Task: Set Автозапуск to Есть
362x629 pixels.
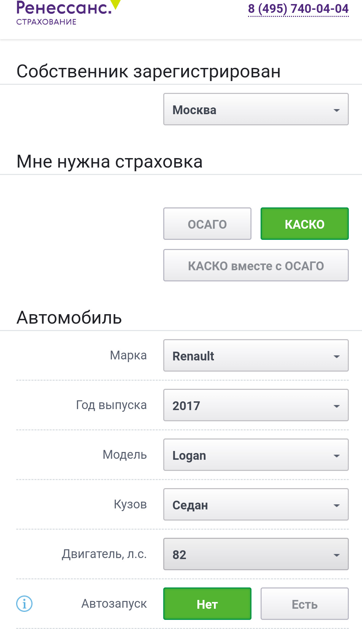Action: coord(304,604)
